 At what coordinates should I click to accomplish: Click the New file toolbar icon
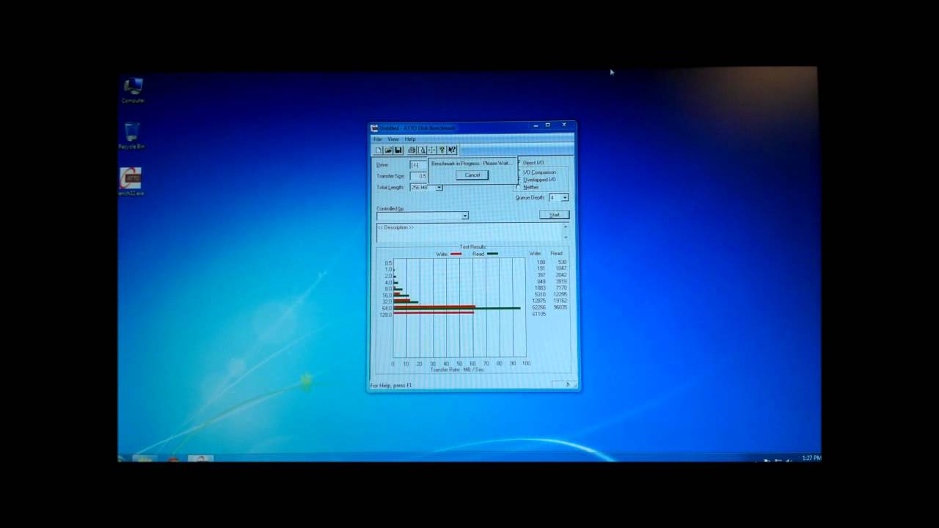click(379, 150)
